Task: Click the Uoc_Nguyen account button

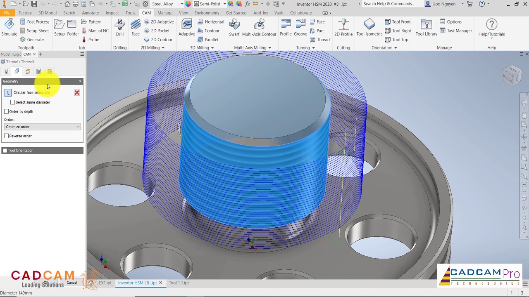Action: tap(443, 4)
